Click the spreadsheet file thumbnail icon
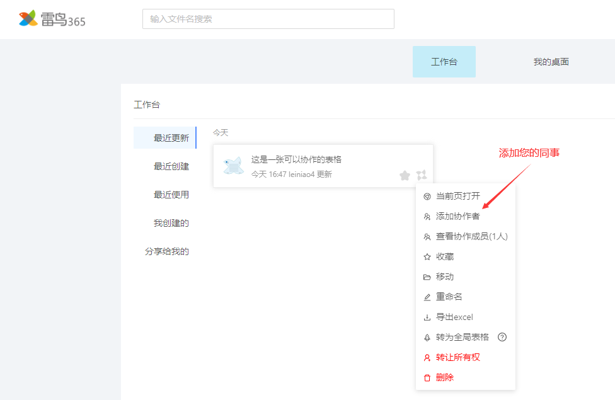615x400 pixels. (233, 166)
